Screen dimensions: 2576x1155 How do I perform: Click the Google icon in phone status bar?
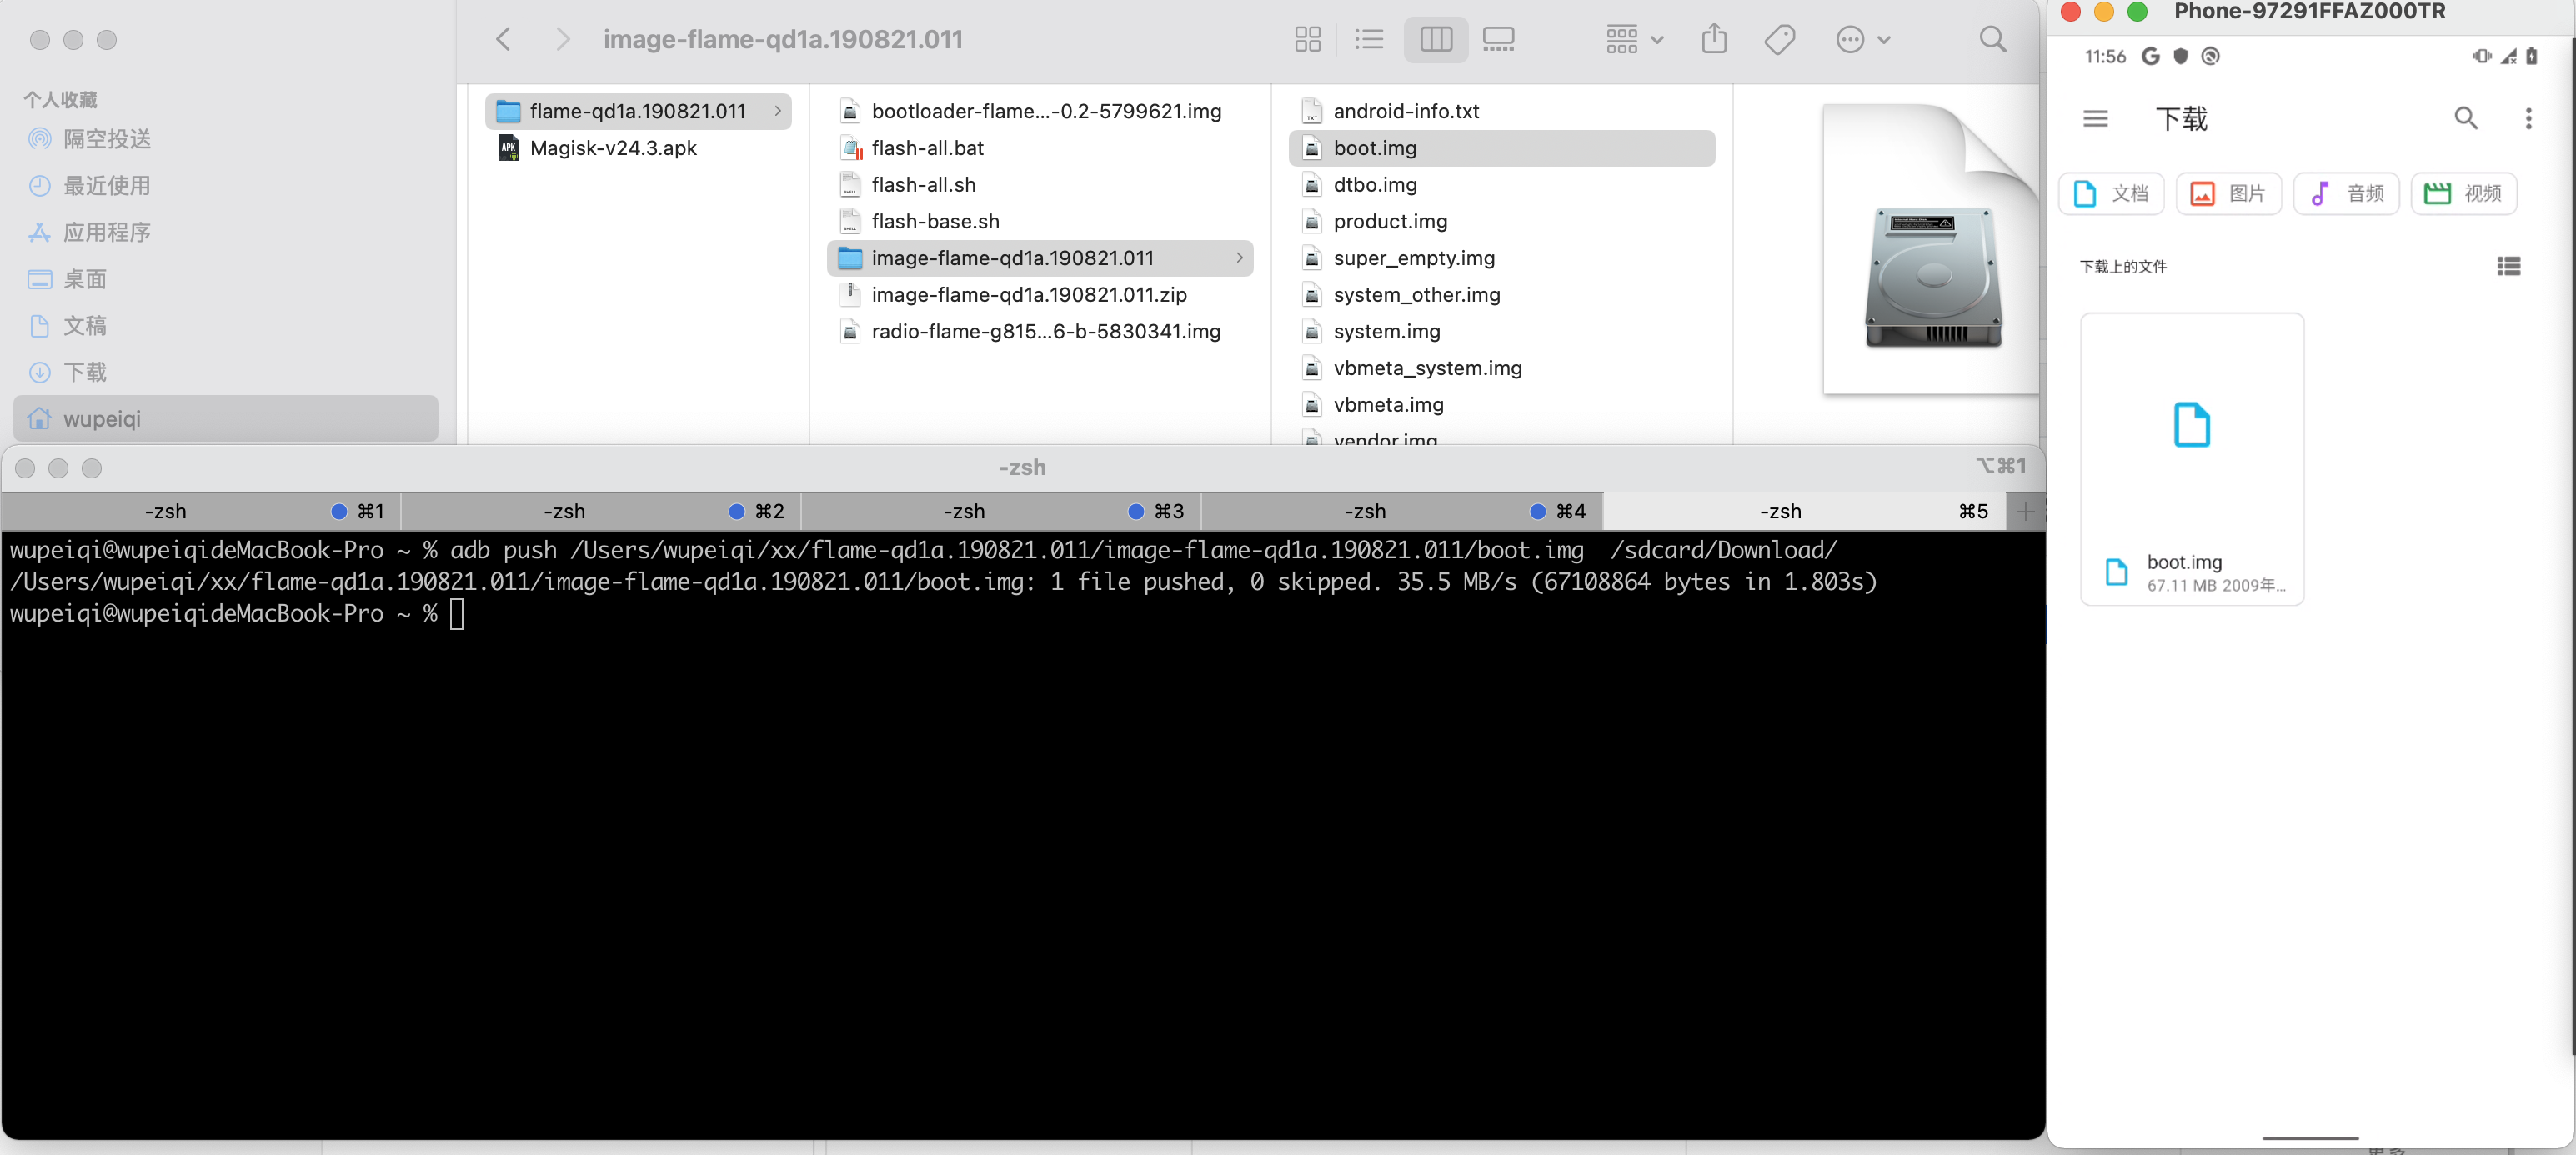pos(2150,56)
